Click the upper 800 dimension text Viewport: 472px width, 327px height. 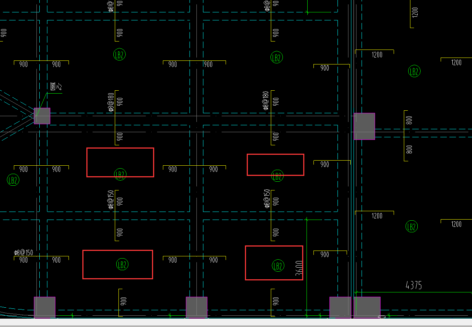click(410, 121)
